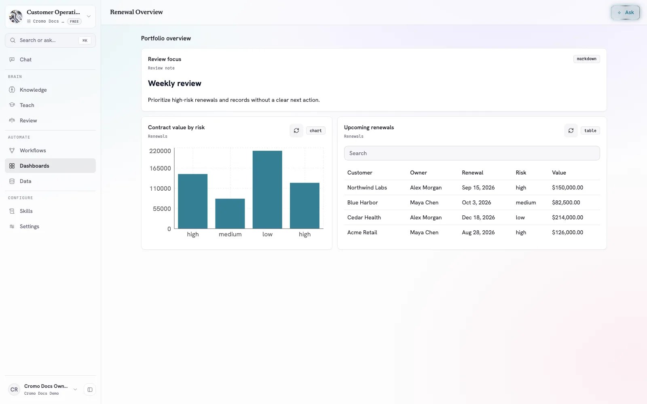Click the Chat speech bubble icon
This screenshot has height=404, width=647.
point(12,59)
